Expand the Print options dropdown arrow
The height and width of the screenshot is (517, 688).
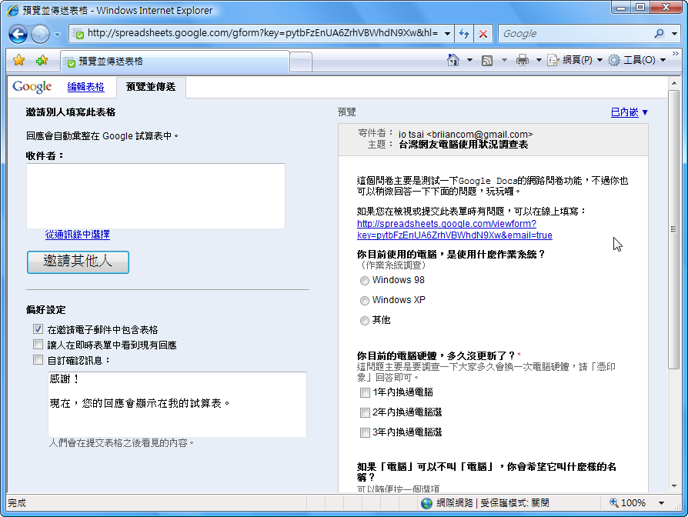point(539,60)
